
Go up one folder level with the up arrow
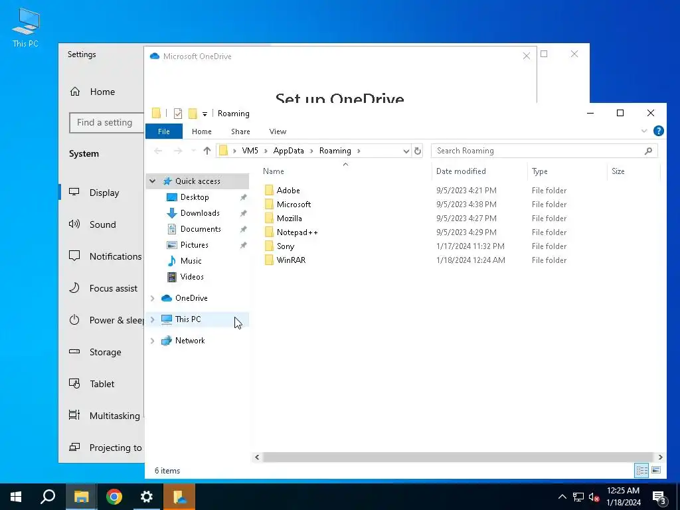coord(207,151)
